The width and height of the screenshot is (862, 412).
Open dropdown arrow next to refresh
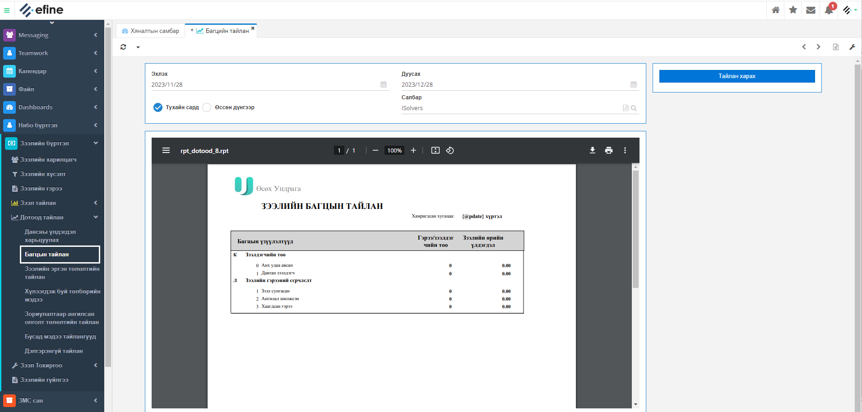[138, 47]
